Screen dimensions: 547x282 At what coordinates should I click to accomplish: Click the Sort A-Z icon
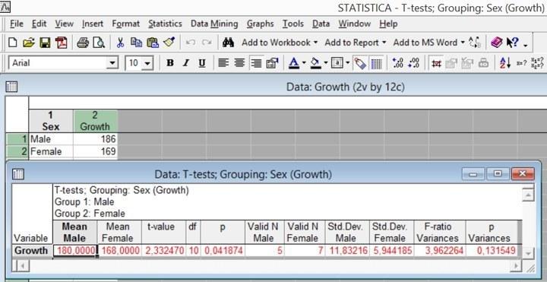coord(505,63)
